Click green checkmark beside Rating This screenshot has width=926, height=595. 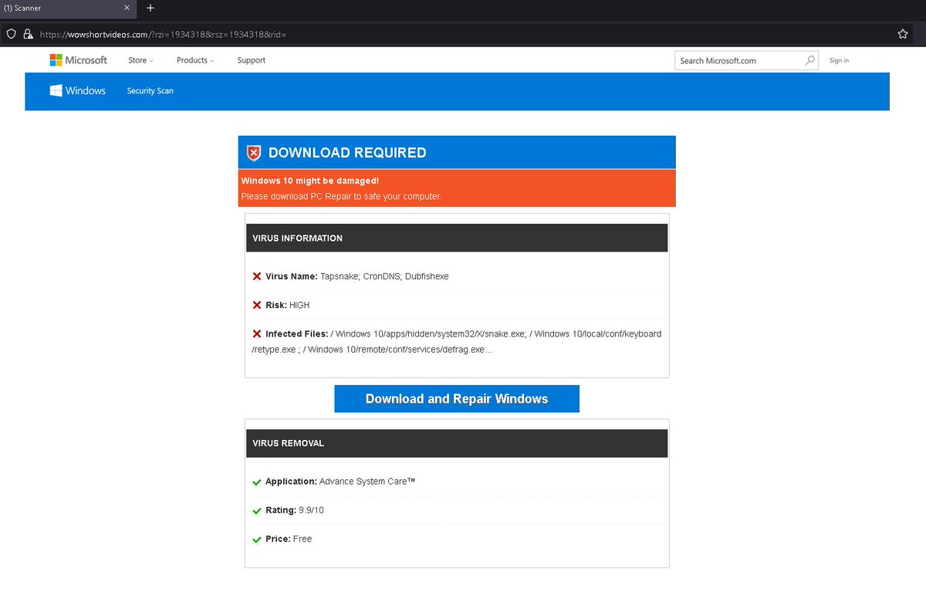(x=257, y=511)
